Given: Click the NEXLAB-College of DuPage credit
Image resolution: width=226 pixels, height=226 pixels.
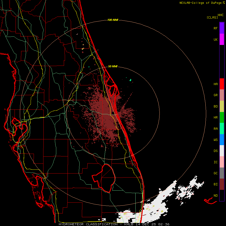Looking at the screenshot, I should click(200, 3).
